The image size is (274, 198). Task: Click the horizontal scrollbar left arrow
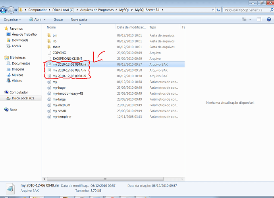coord(44,179)
